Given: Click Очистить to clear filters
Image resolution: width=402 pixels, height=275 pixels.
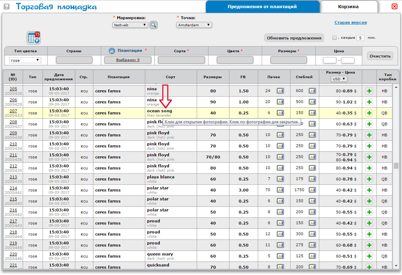Looking at the screenshot, I should pos(380,56).
